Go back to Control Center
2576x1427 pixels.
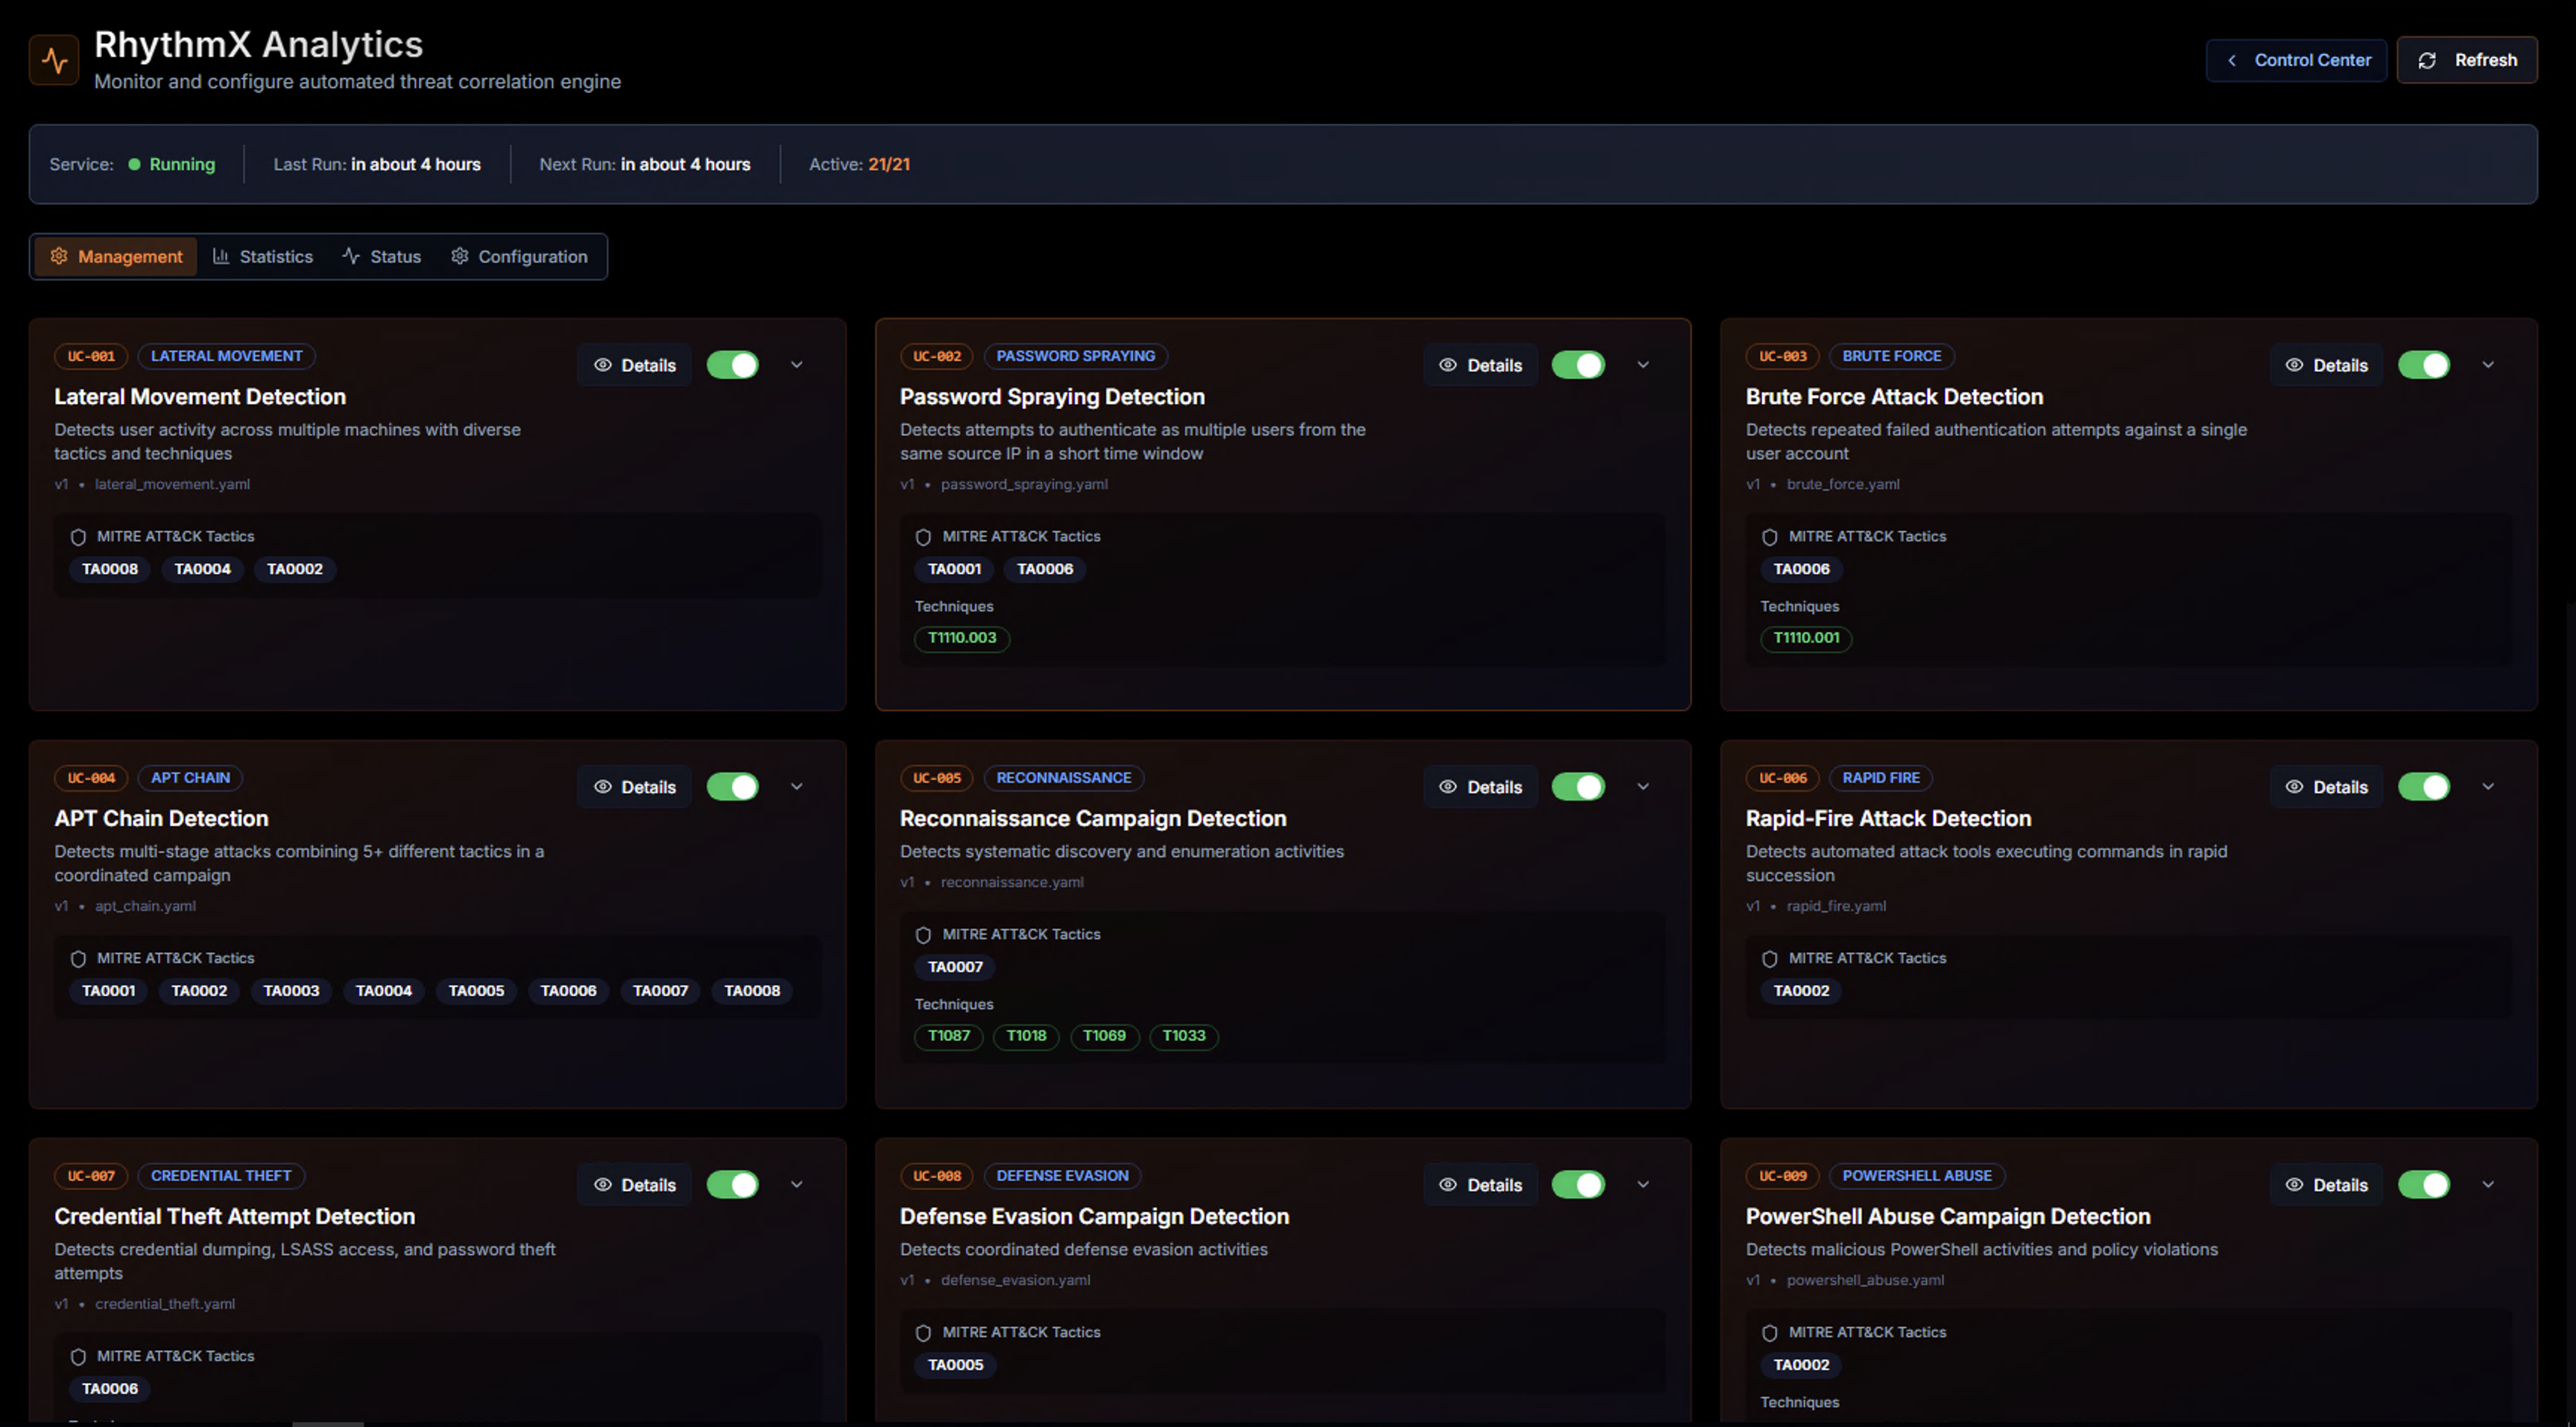coord(2296,61)
